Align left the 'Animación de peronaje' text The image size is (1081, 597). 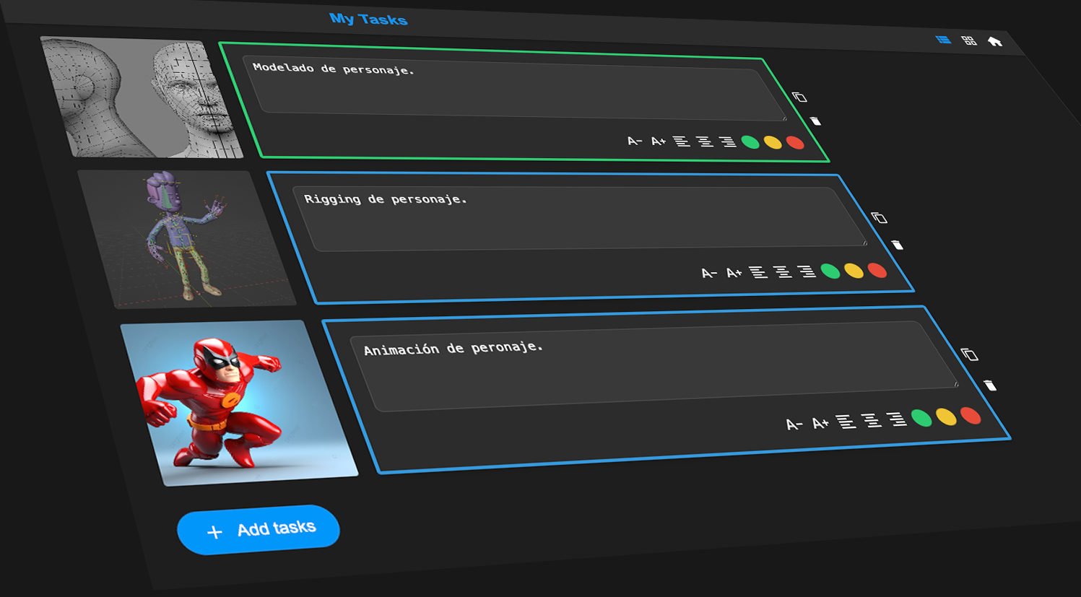click(x=846, y=422)
